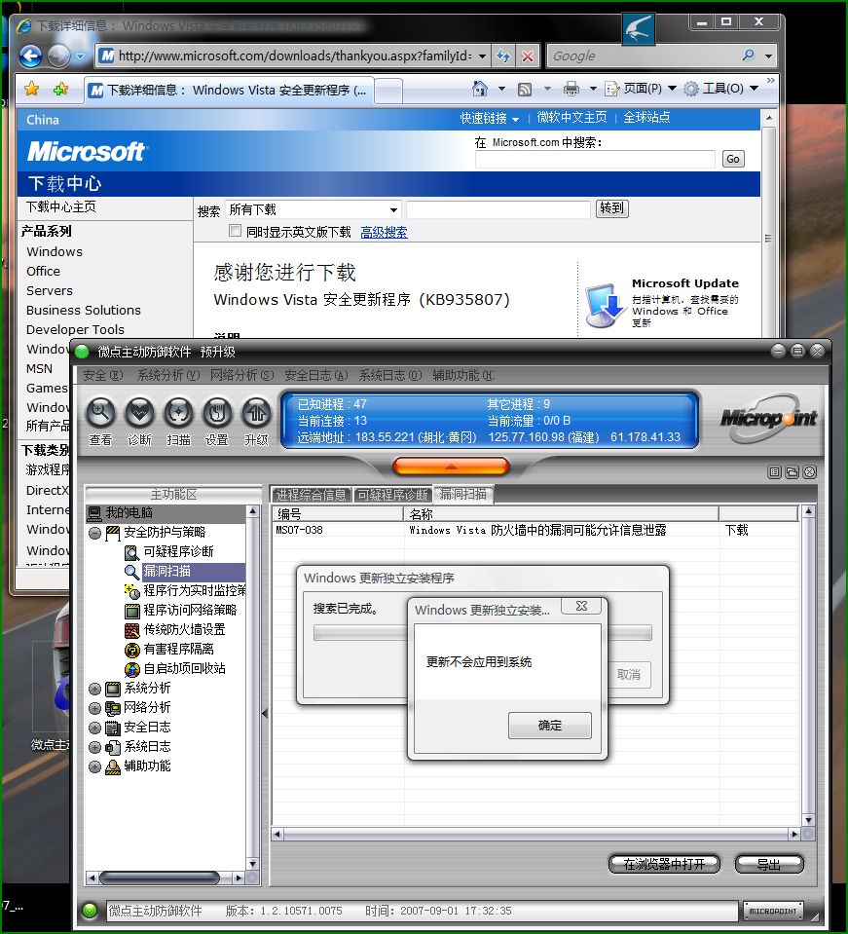Click the horizontal scrollbar thumb in left tree panel
Screen dimensions: 848x934
point(160,878)
